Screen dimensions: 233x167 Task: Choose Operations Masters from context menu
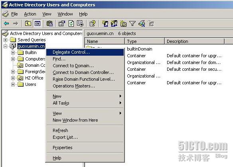pyautogui.click(x=85, y=86)
